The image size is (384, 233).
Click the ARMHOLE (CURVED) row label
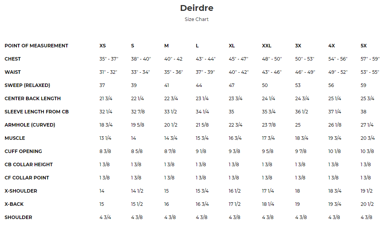(x=30, y=125)
